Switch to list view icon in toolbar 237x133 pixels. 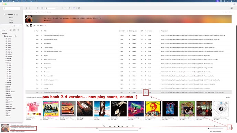(42, 8)
